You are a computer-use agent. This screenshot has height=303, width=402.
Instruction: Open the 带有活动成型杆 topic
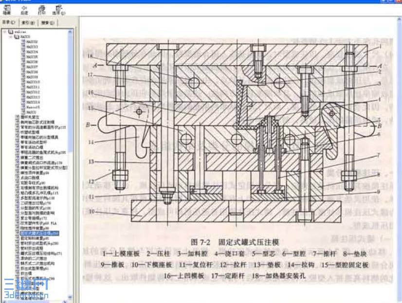[x=34, y=143]
